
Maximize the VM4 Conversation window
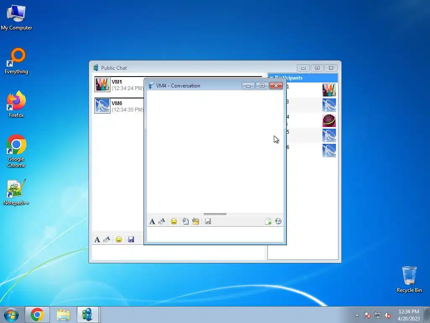pyautogui.click(x=262, y=86)
